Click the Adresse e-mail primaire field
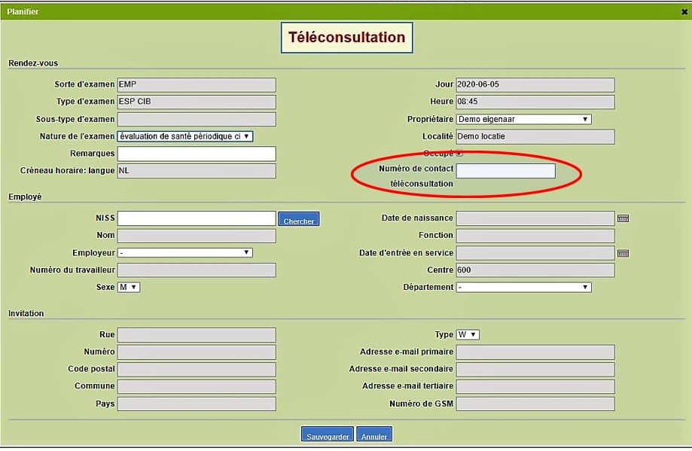Screen dimensions: 692x451 [x=535, y=352]
